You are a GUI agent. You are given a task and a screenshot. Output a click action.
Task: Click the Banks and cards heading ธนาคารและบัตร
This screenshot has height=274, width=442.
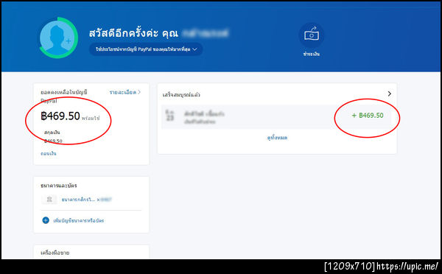[59, 186]
